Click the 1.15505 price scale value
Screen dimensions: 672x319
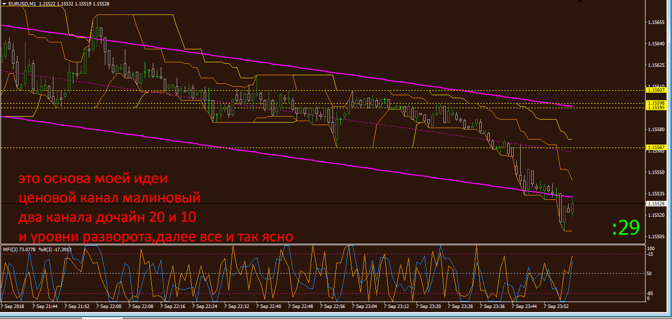656,237
